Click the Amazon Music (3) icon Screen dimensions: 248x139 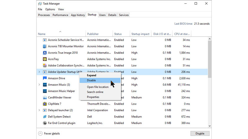[x=45, y=85]
